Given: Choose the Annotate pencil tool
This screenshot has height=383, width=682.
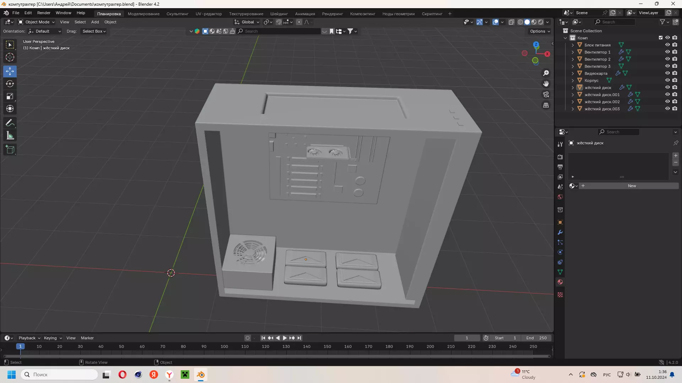Looking at the screenshot, I should [x=10, y=123].
